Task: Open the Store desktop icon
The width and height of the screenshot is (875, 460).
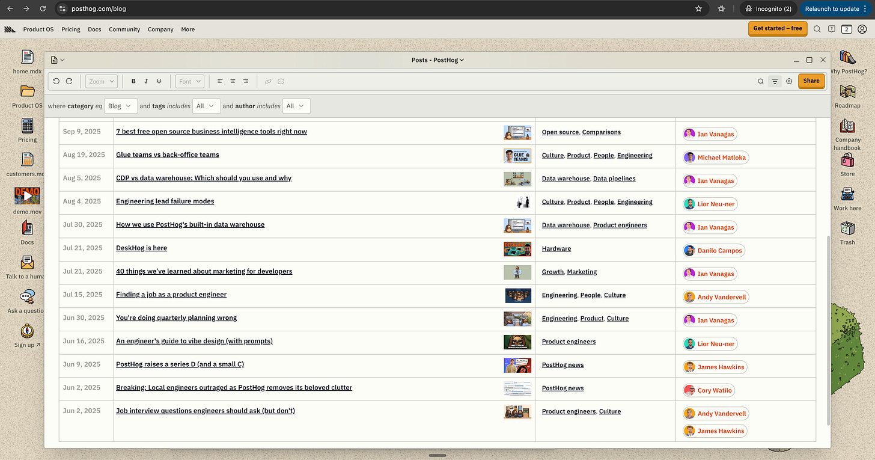Action: (848, 165)
